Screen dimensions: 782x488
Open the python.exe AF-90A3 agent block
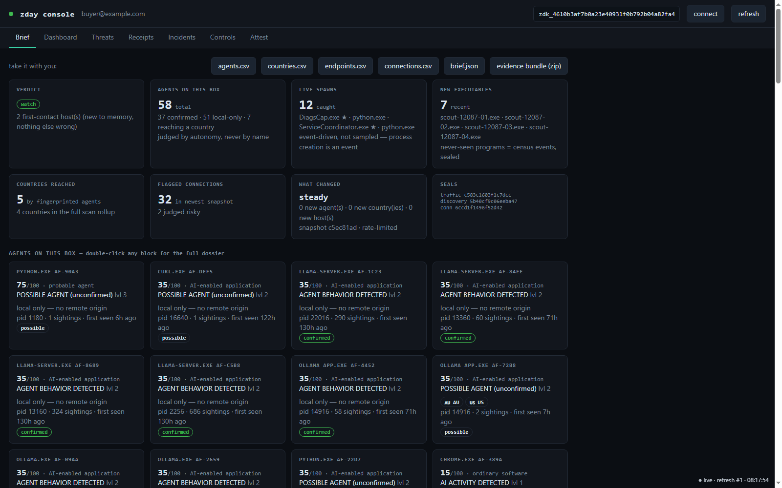pyautogui.click(x=76, y=305)
